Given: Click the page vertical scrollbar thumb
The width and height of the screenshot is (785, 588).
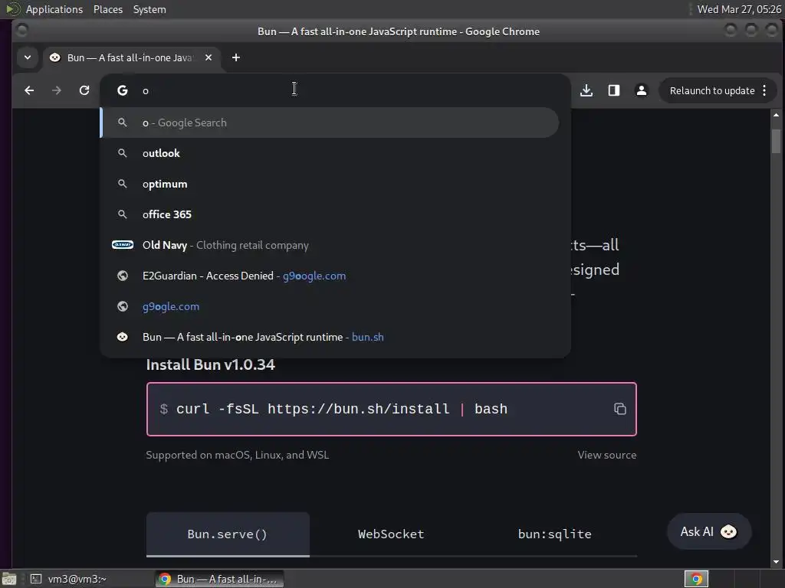Looking at the screenshot, I should click(776, 141).
